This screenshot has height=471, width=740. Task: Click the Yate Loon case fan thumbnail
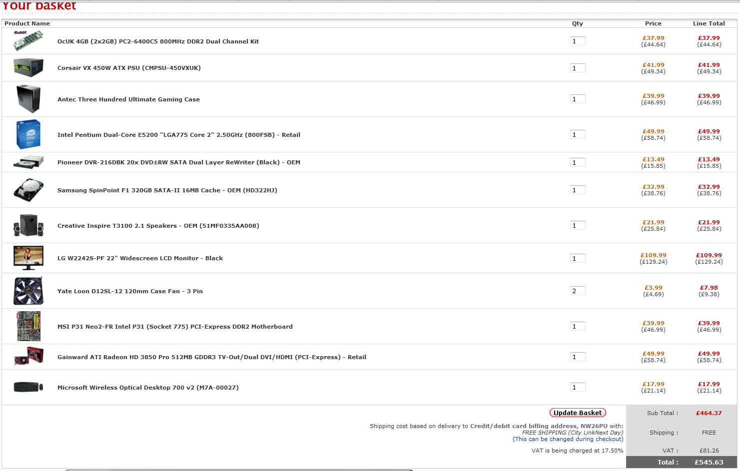pos(28,291)
